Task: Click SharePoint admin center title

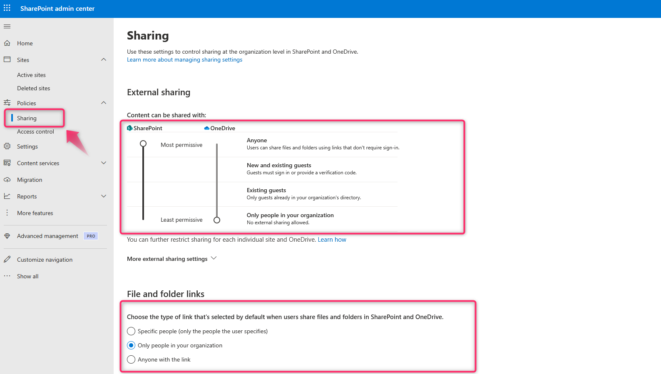Action: point(57,8)
